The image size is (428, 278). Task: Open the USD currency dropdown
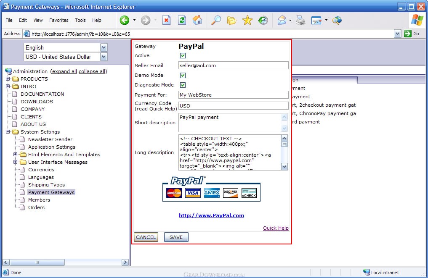(x=104, y=57)
